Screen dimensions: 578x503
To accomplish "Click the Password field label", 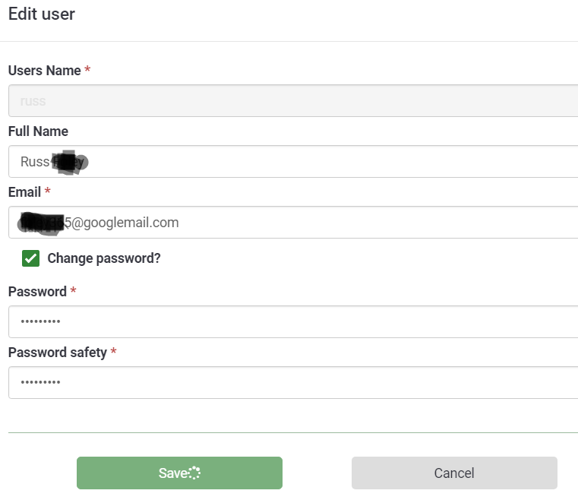I will [x=37, y=292].
